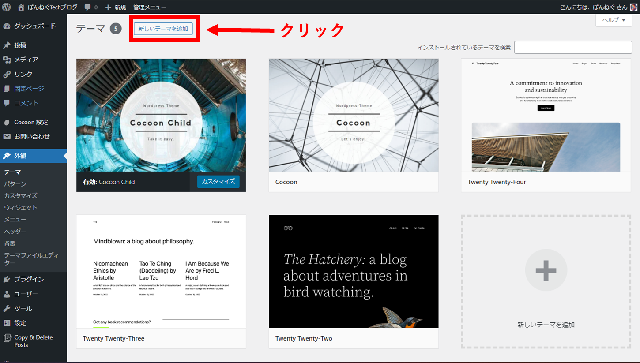Select the メニュー submenu item
The height and width of the screenshot is (363, 640).
[x=15, y=220]
